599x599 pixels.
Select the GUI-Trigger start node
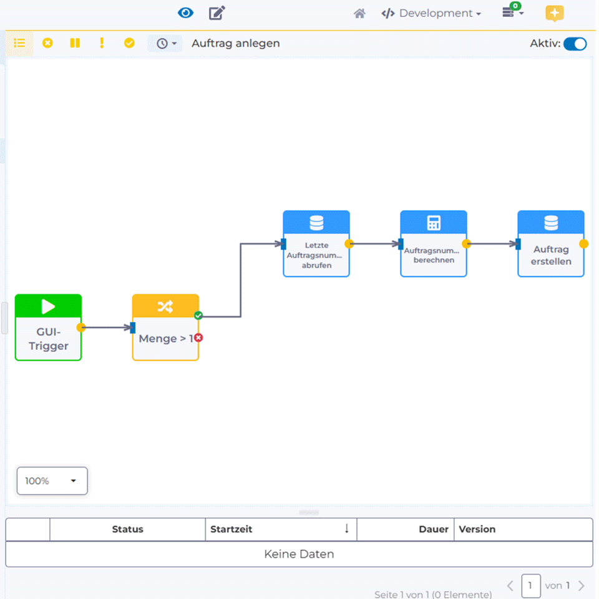[48, 328]
